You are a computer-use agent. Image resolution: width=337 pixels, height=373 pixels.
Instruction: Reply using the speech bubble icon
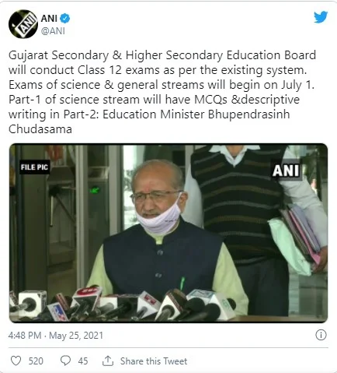pos(65,361)
